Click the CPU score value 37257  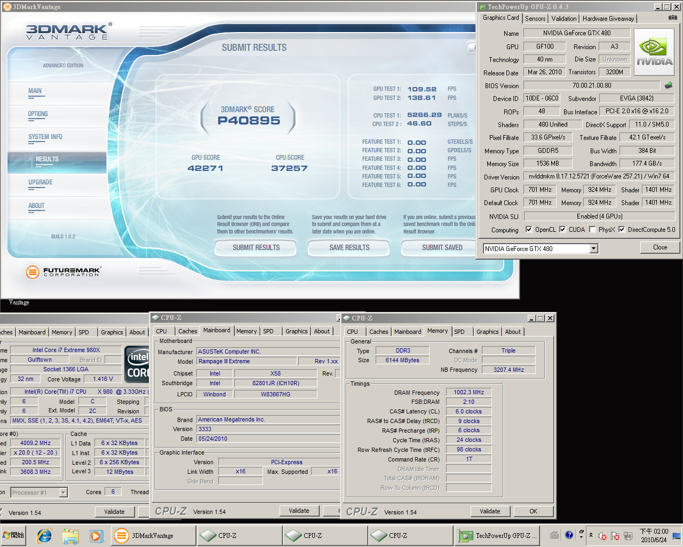point(290,168)
